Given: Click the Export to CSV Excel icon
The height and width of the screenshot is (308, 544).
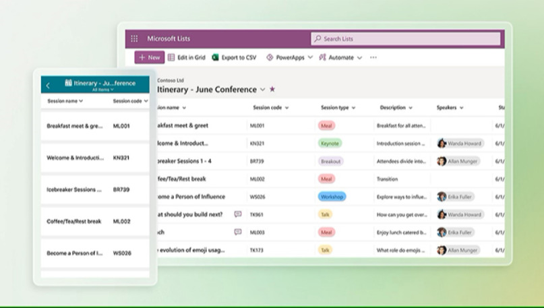Looking at the screenshot, I should 216,58.
